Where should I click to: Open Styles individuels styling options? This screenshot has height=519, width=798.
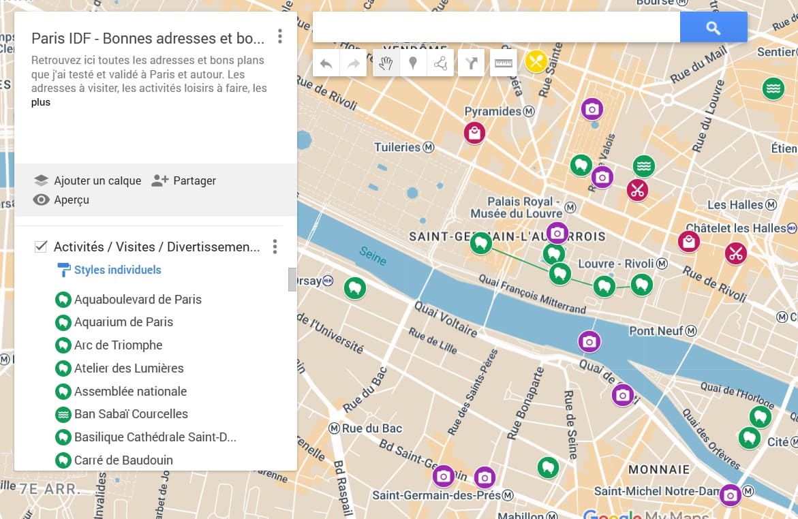[x=109, y=270]
